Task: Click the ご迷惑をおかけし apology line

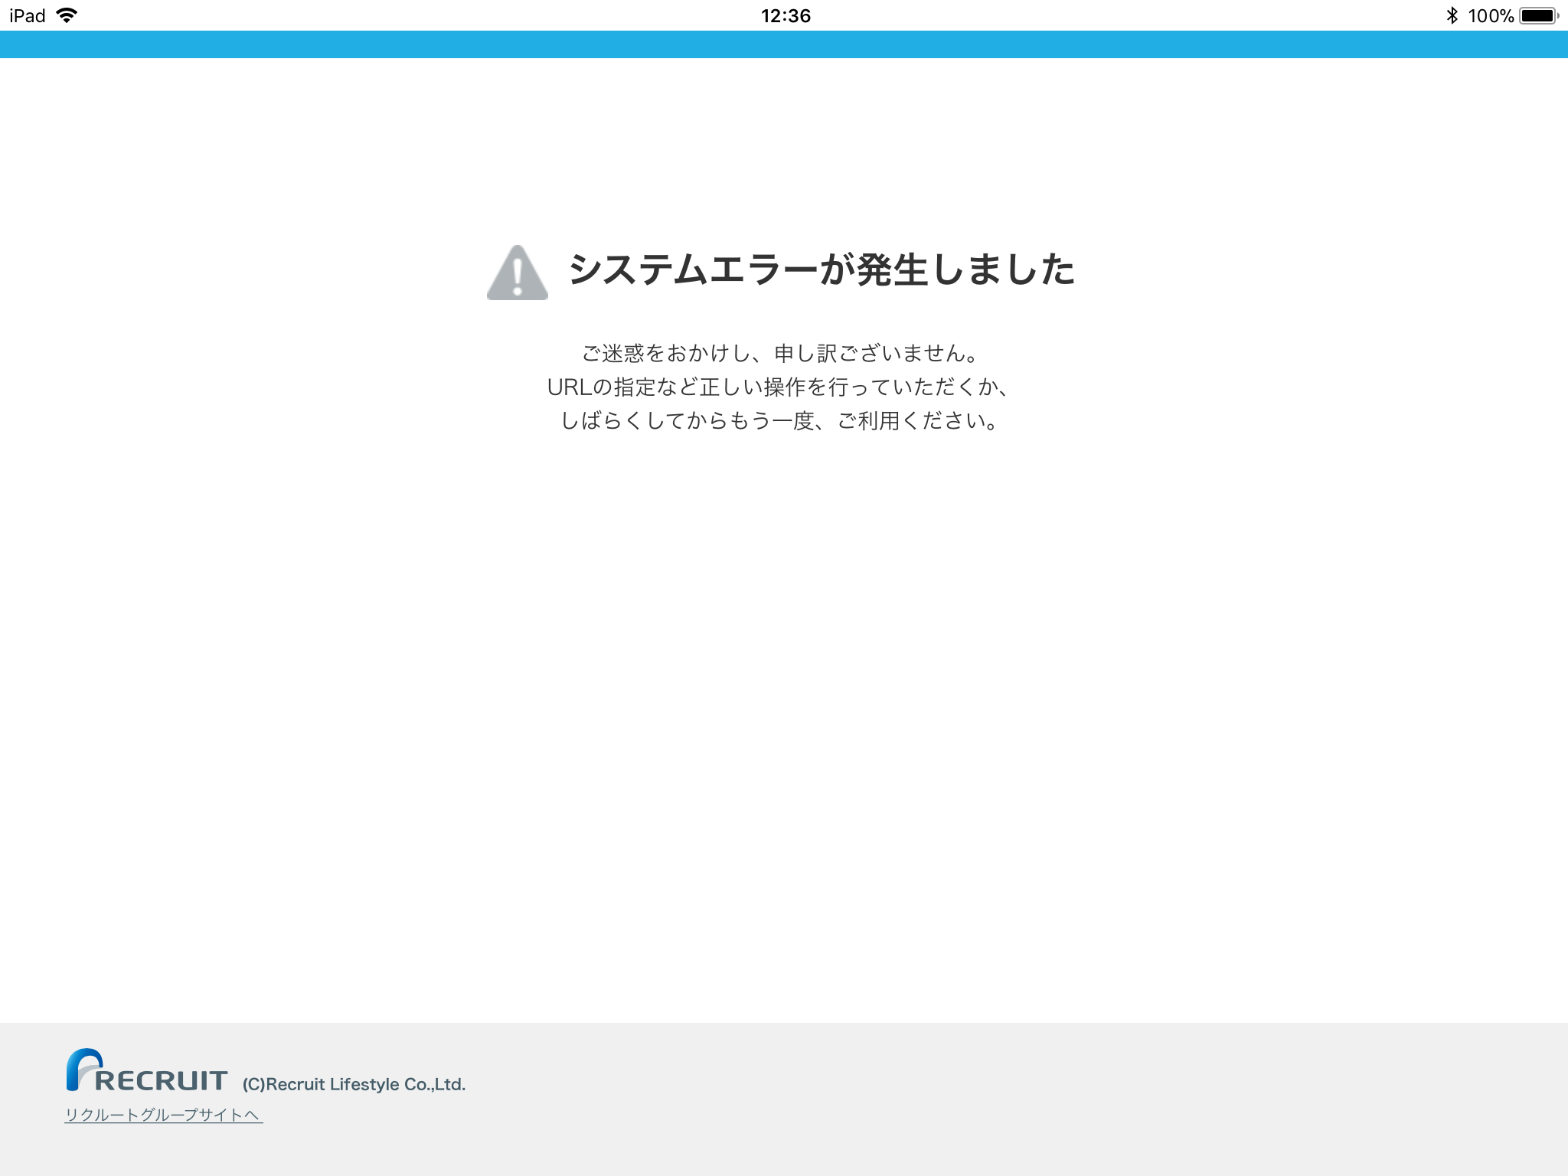Action: [x=779, y=353]
